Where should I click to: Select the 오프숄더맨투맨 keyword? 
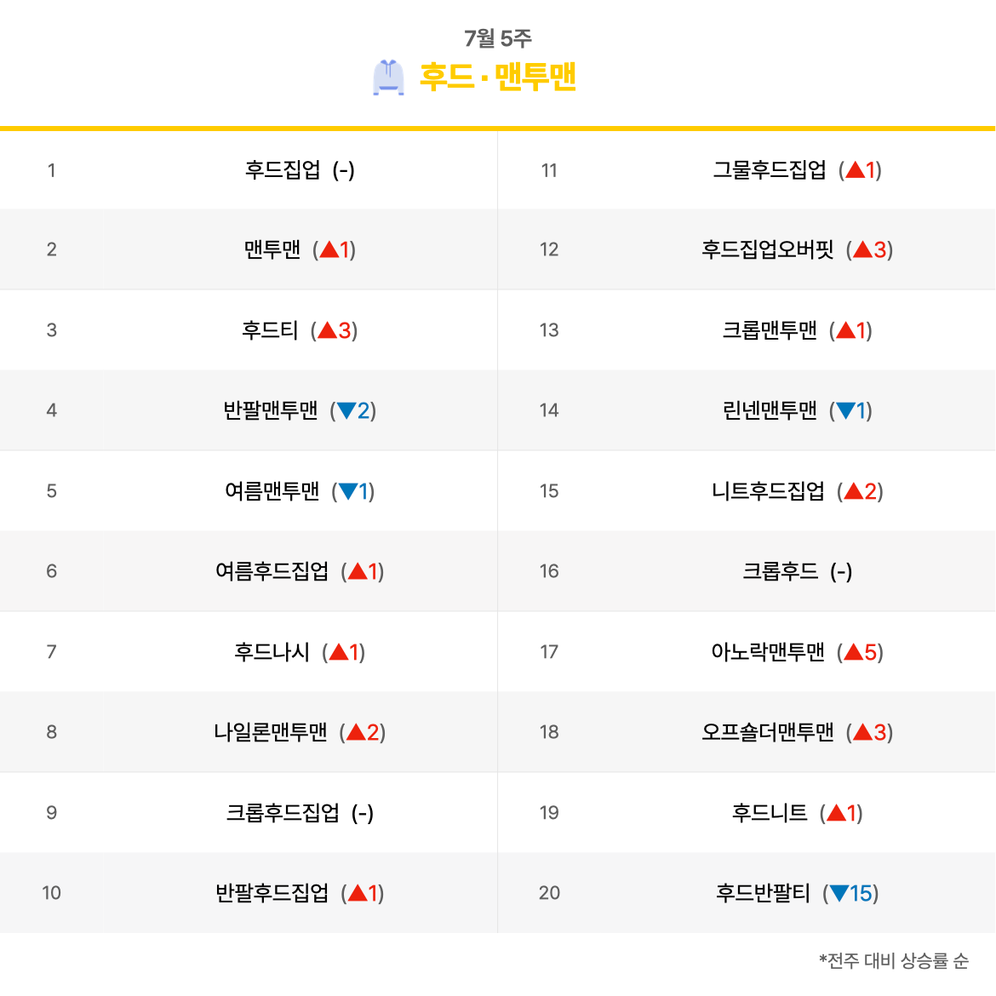tap(767, 732)
